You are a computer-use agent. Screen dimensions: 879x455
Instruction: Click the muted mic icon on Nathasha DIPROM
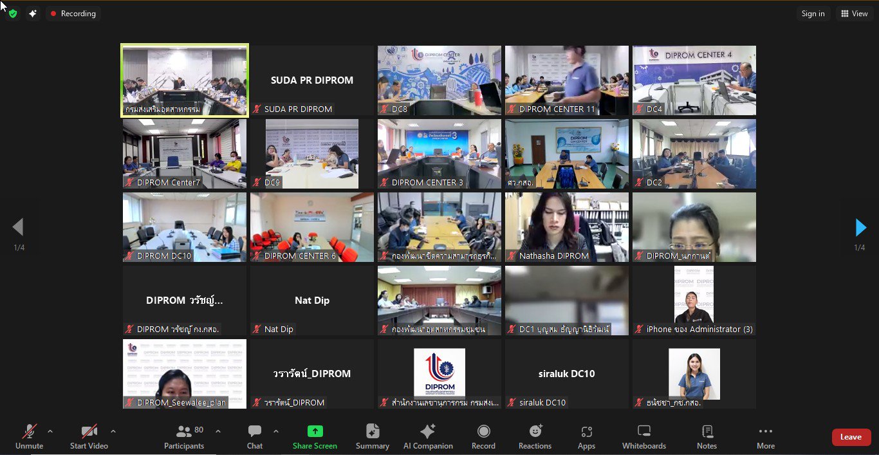[512, 256]
